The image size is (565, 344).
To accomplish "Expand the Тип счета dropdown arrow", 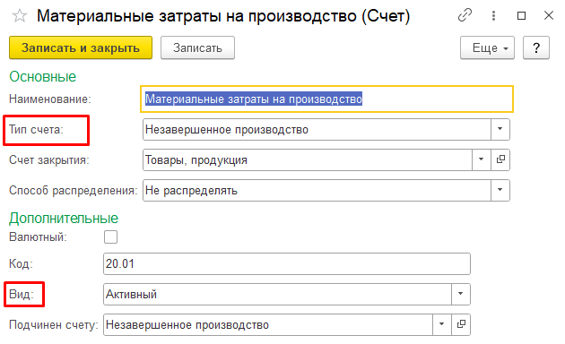I will pyautogui.click(x=500, y=129).
